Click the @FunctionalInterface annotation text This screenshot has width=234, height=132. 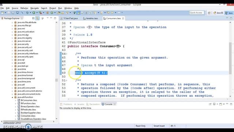(87, 43)
